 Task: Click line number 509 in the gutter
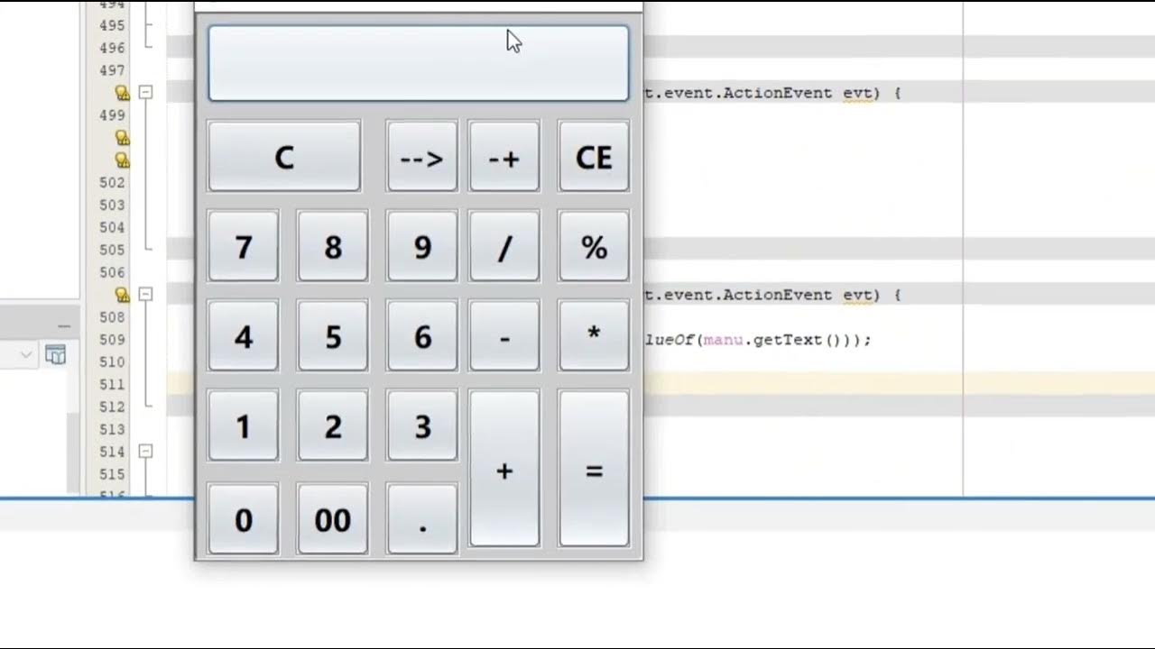(112, 340)
